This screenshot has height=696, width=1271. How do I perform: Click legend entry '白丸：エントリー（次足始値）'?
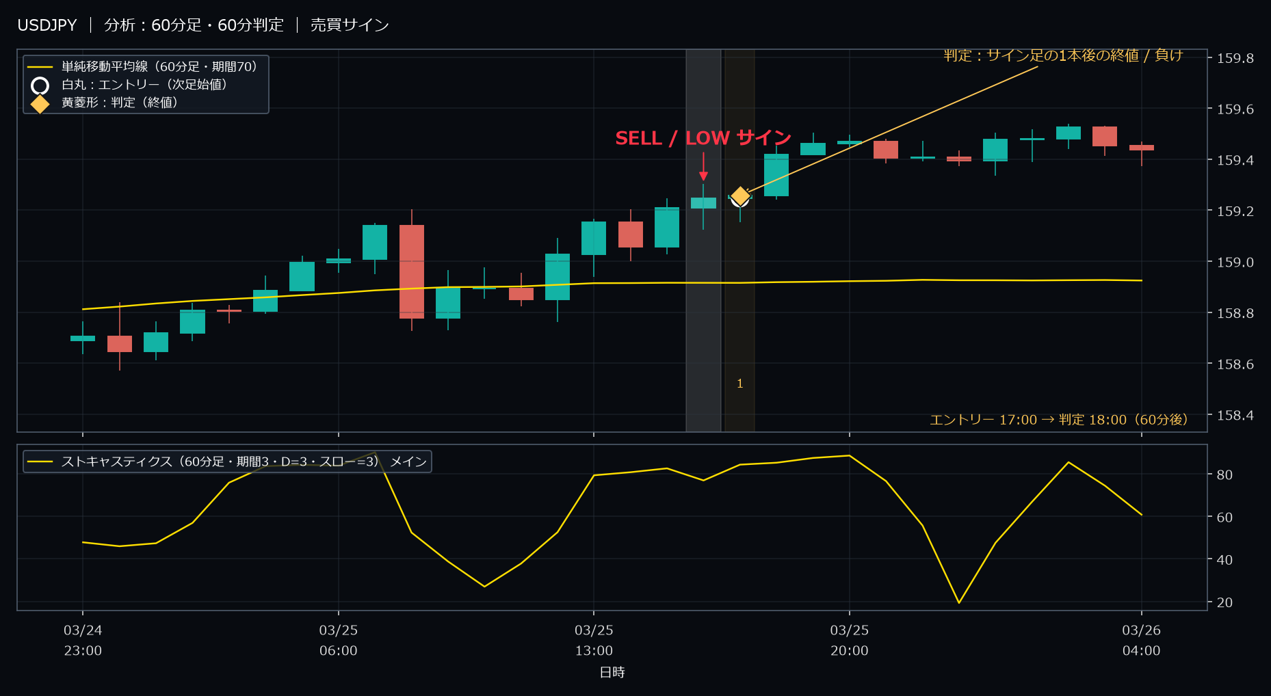146,84
